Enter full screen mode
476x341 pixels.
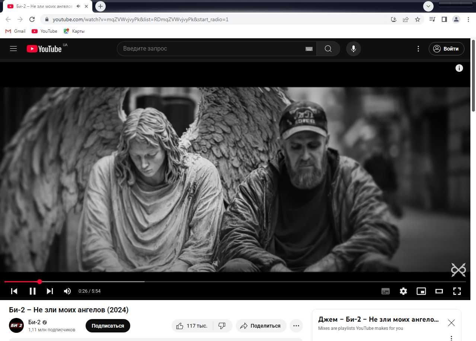coord(457,291)
